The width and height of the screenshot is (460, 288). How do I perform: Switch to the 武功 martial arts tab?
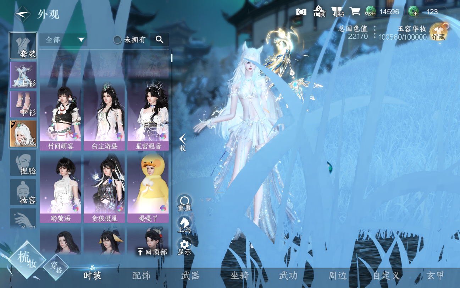click(x=288, y=276)
